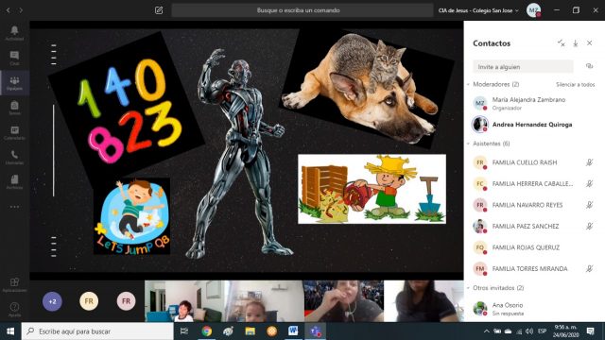Click the Invite a alguien field

pos(523,67)
